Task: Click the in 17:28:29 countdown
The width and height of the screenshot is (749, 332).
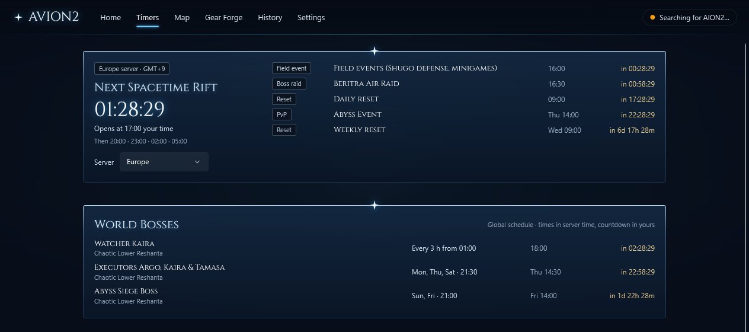Action: (x=638, y=100)
